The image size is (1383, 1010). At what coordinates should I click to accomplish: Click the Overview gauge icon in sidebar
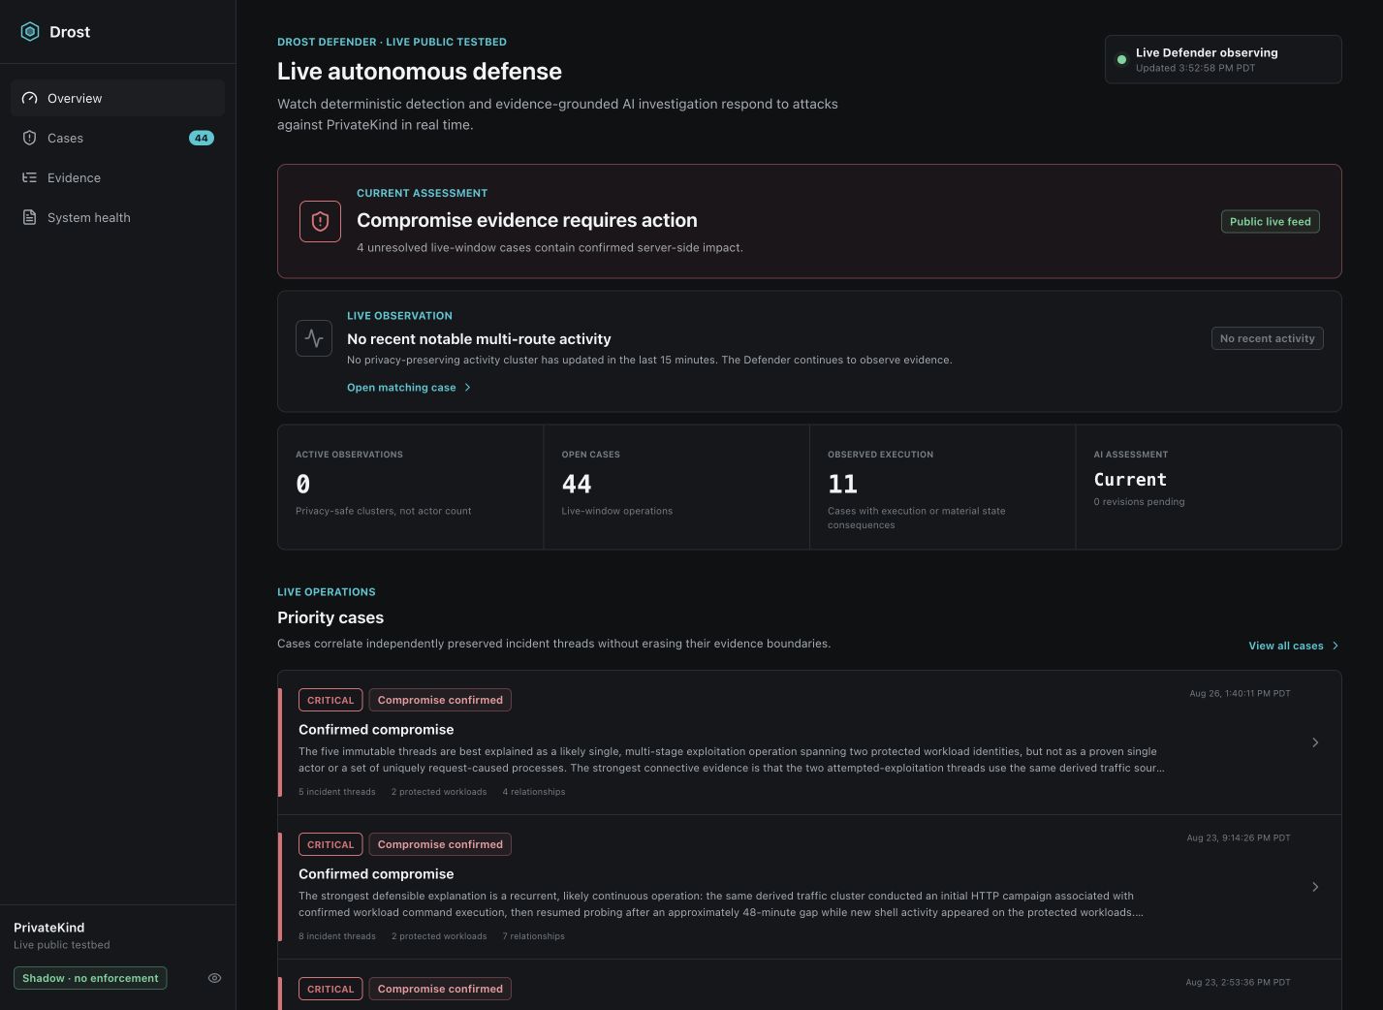point(29,98)
